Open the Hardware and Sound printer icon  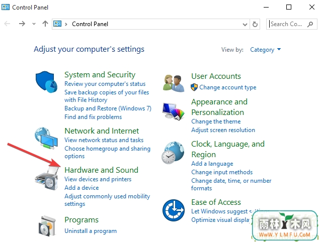click(x=46, y=178)
